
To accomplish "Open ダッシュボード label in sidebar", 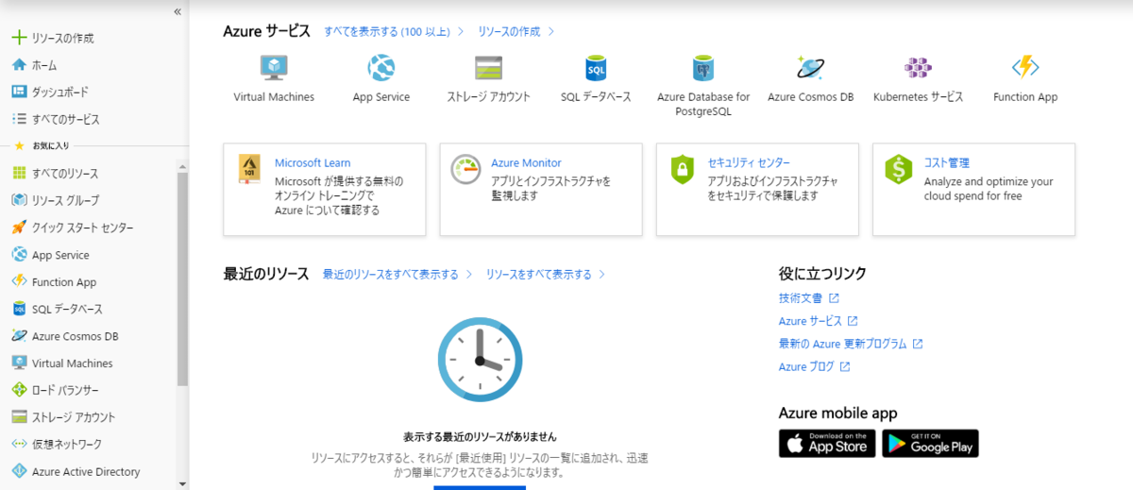I will [60, 92].
